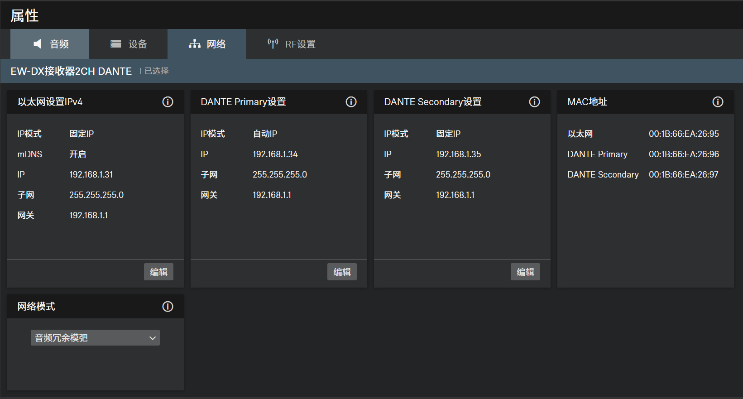
Task: Expand the dropdown chevron in 网络模式 panel
Action: 153,338
